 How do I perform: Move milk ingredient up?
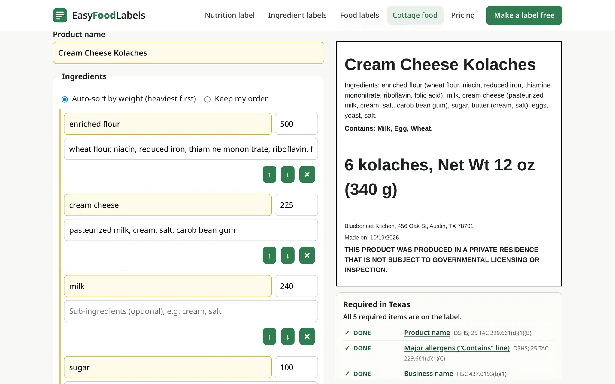coord(269,337)
